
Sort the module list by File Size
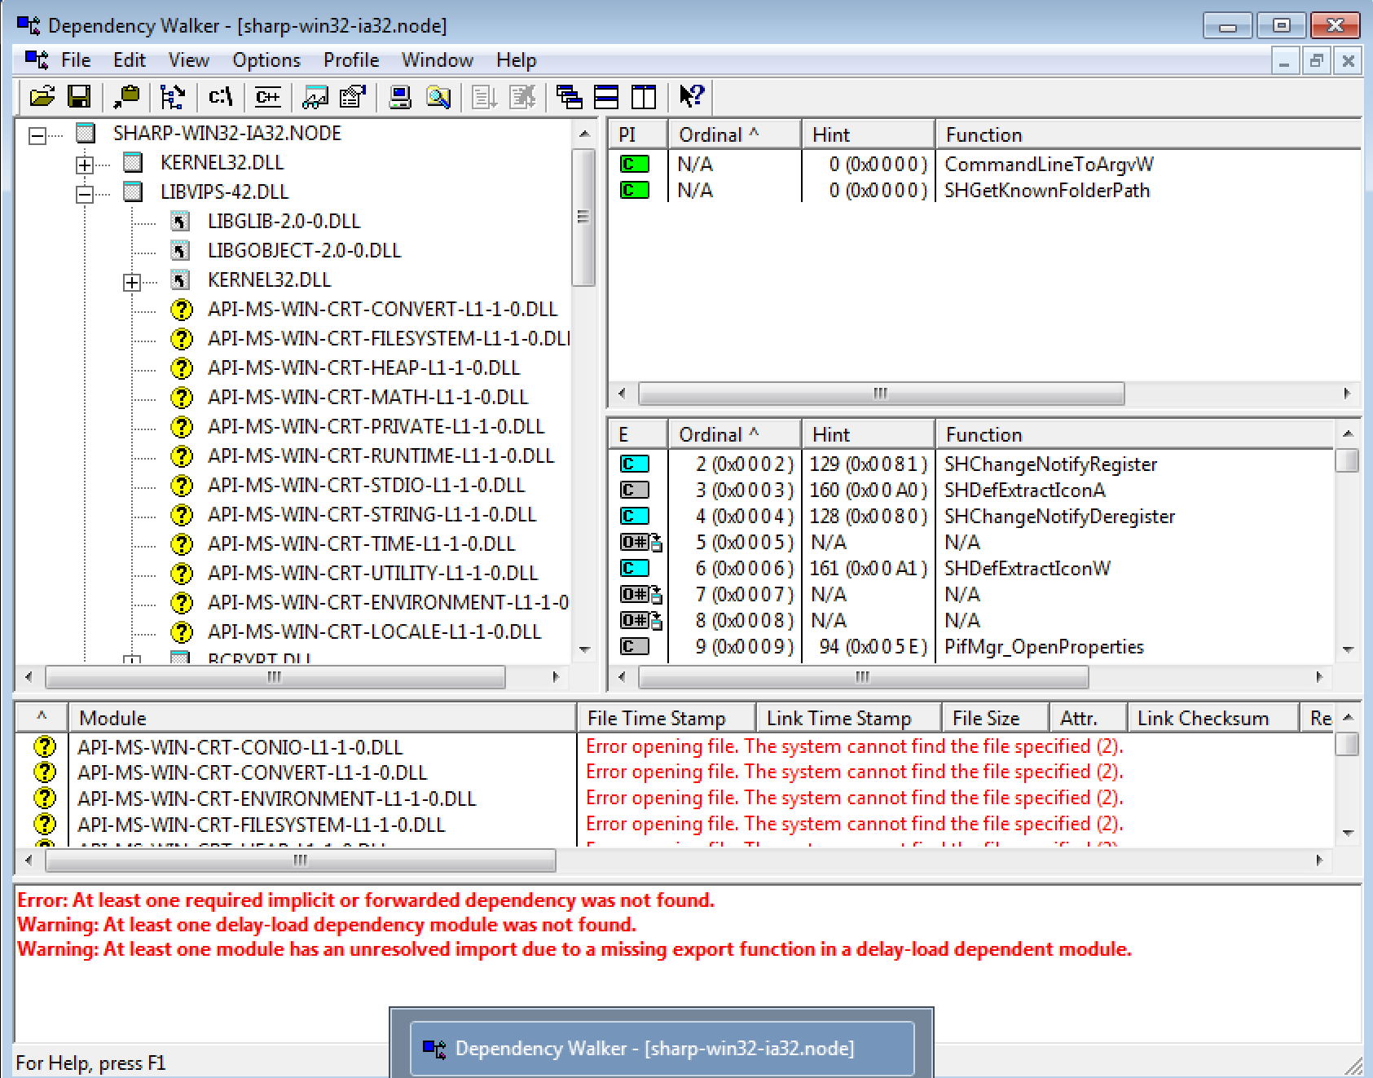[993, 717]
